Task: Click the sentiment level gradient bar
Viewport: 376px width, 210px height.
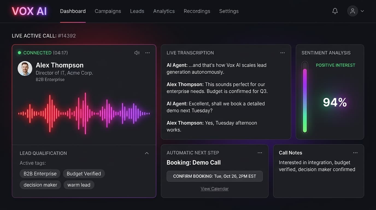Action: 305,98
